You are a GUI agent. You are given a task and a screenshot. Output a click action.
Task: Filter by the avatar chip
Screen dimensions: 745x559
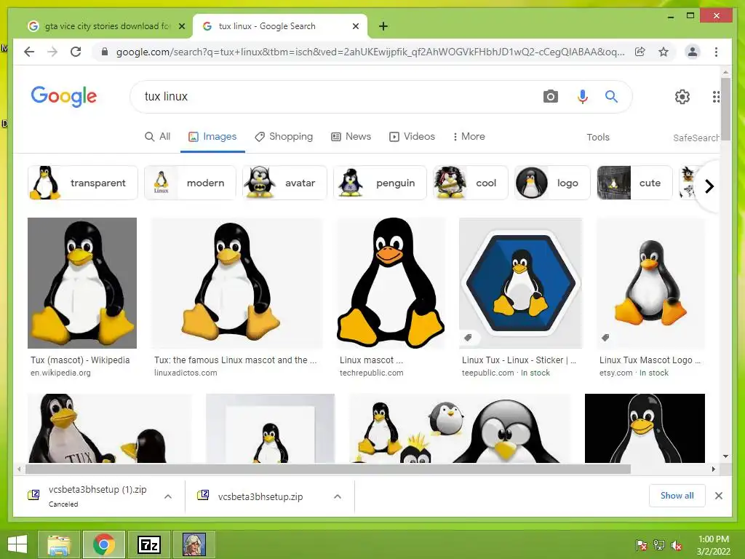[284, 183]
